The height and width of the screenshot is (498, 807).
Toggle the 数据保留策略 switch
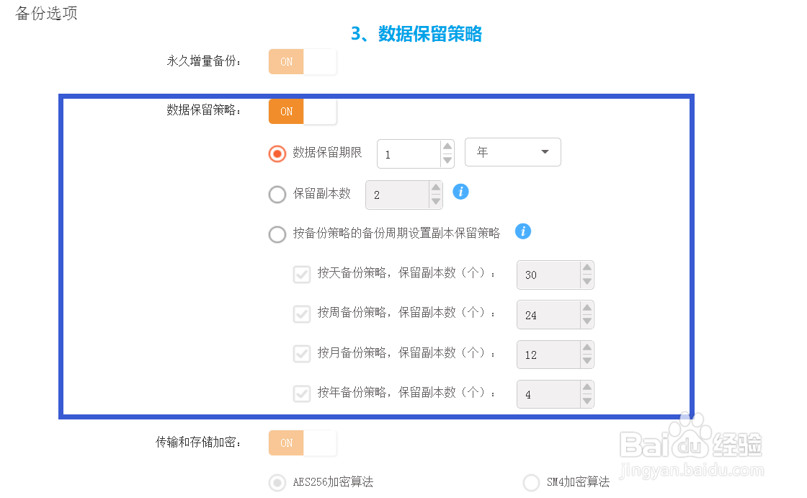303,112
